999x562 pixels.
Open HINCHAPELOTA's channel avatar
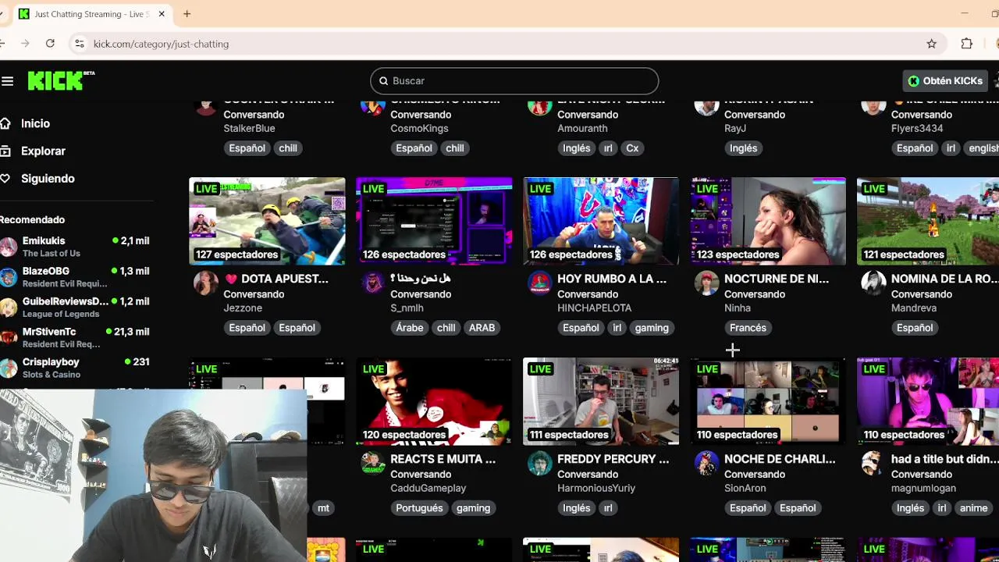tap(540, 283)
